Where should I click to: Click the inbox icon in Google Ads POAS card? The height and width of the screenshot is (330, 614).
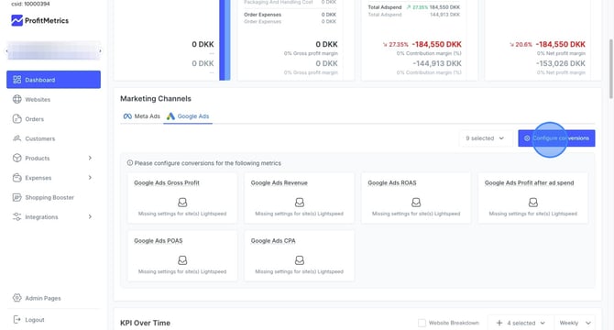[x=182, y=260]
